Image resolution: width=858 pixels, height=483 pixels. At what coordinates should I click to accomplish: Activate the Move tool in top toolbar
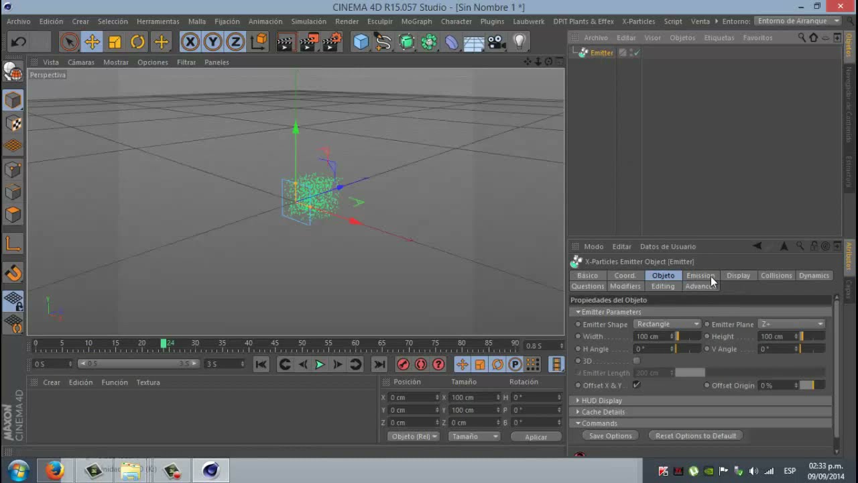pyautogui.click(x=92, y=42)
